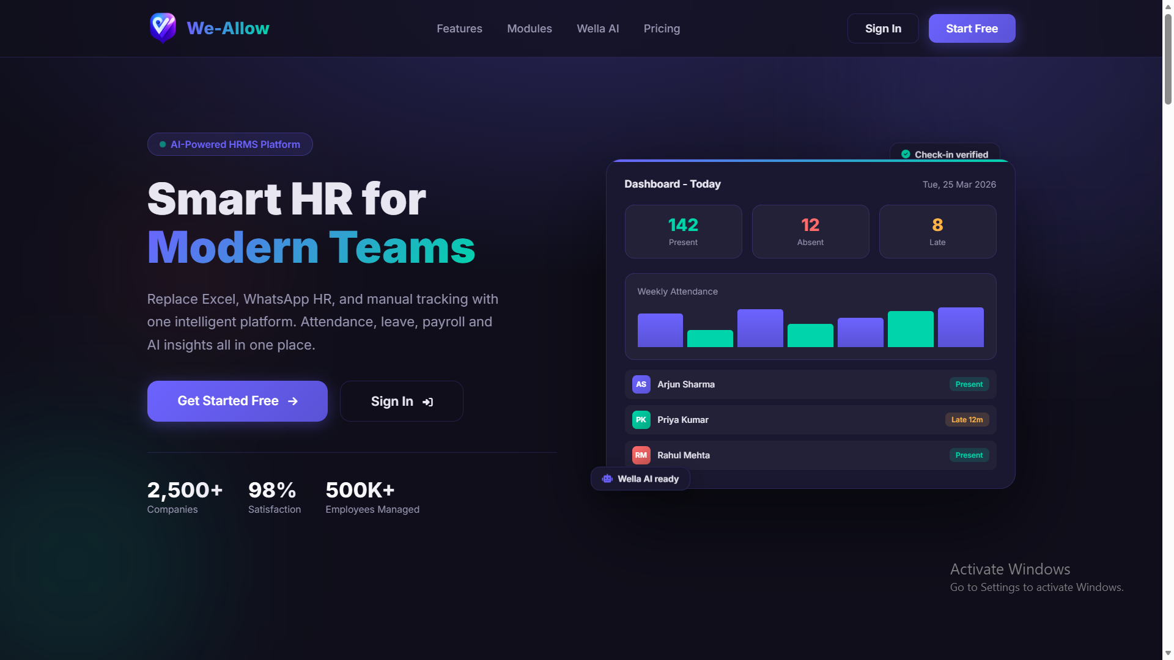Click the AI-Powered HRMS Platform badge
The width and height of the screenshot is (1174, 660).
click(230, 145)
